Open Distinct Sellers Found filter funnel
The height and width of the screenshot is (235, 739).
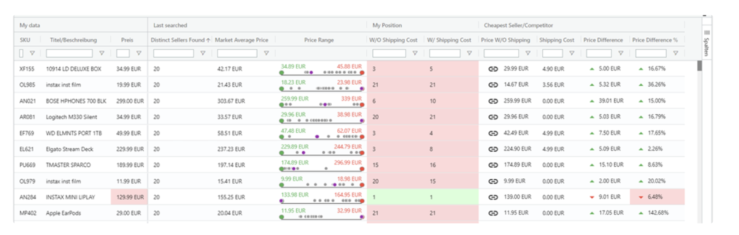coord(203,53)
